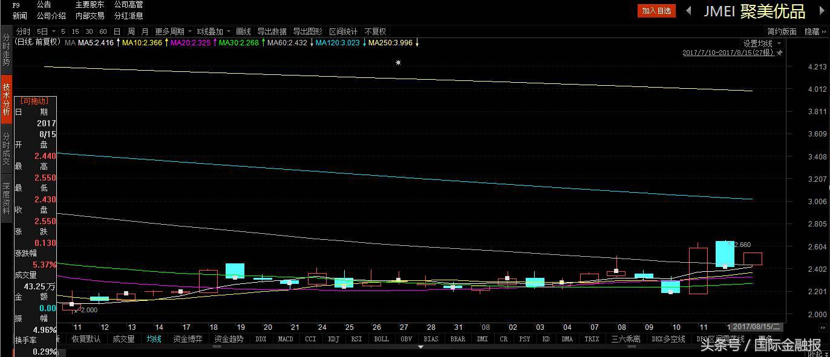The width and height of the screenshot is (830, 357).
Task: Click the down triangle below the indicator tabs
Action: [x=420, y=347]
